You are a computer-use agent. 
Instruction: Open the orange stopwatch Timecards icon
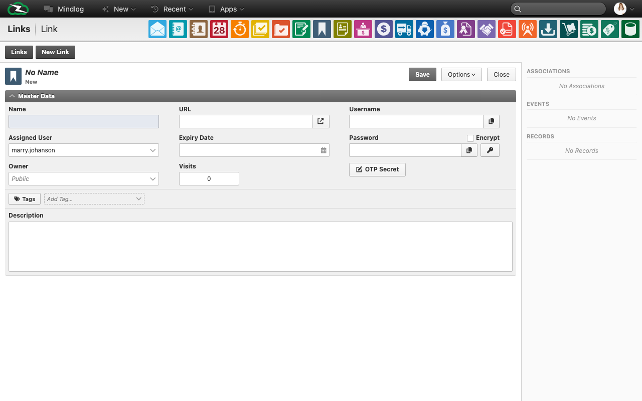tap(240, 29)
